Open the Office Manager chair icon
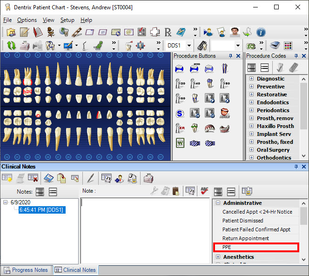The width and height of the screenshot is (309, 276). pos(51,32)
